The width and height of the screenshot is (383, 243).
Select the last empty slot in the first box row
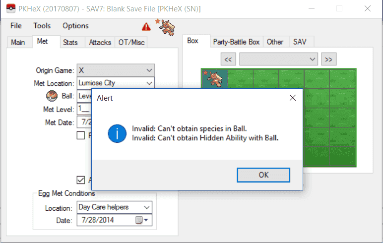(x=342, y=79)
